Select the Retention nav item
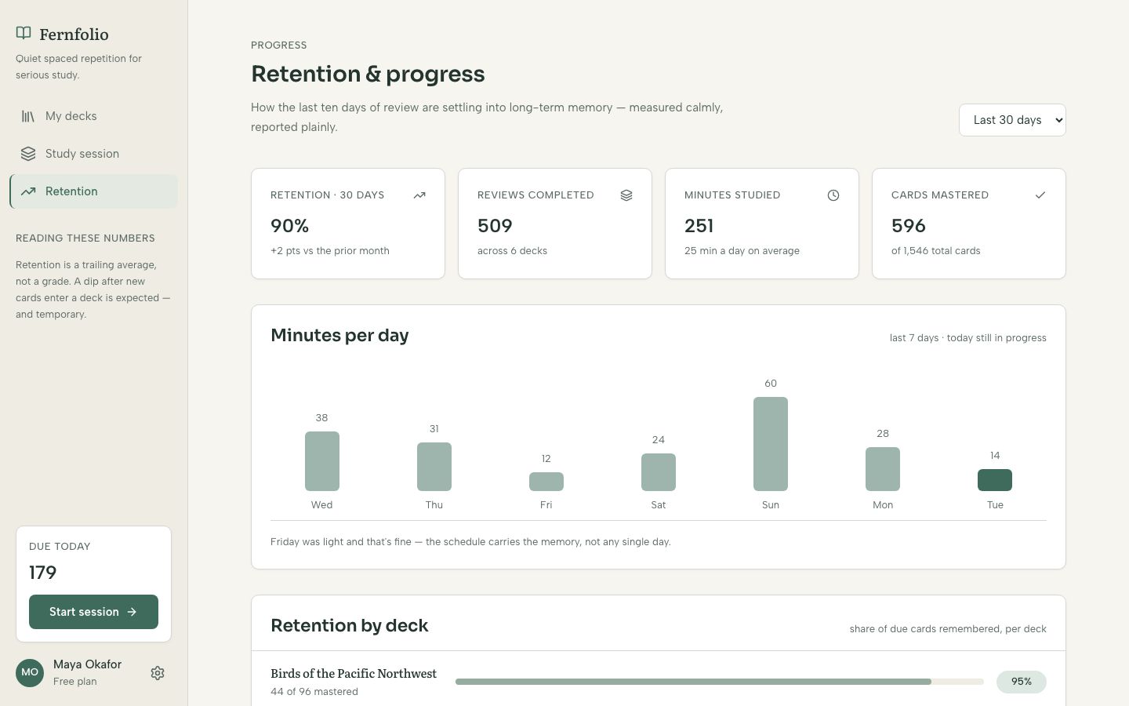Image resolution: width=1129 pixels, height=706 pixels. (93, 191)
